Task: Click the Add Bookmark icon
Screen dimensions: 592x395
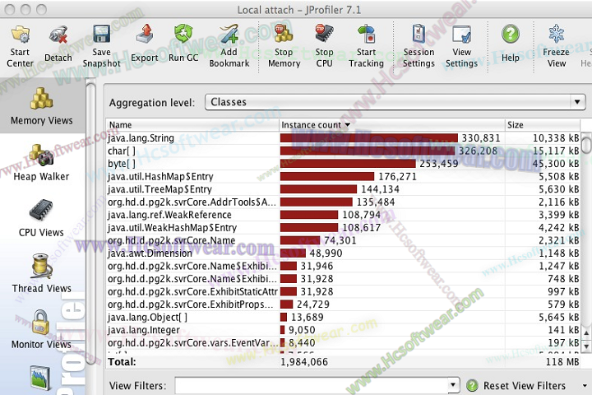Action: point(229,34)
